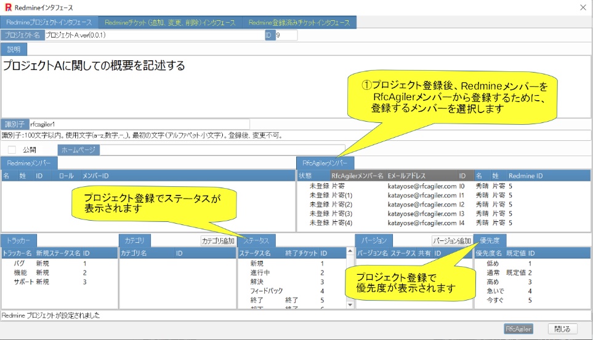This screenshot has height=340, width=593.
Task: Click the RfcAgiler button at bottom
Action: tap(518, 329)
